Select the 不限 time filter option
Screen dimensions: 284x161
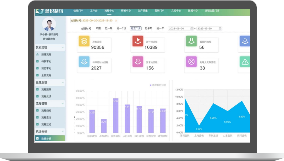pos(98,28)
